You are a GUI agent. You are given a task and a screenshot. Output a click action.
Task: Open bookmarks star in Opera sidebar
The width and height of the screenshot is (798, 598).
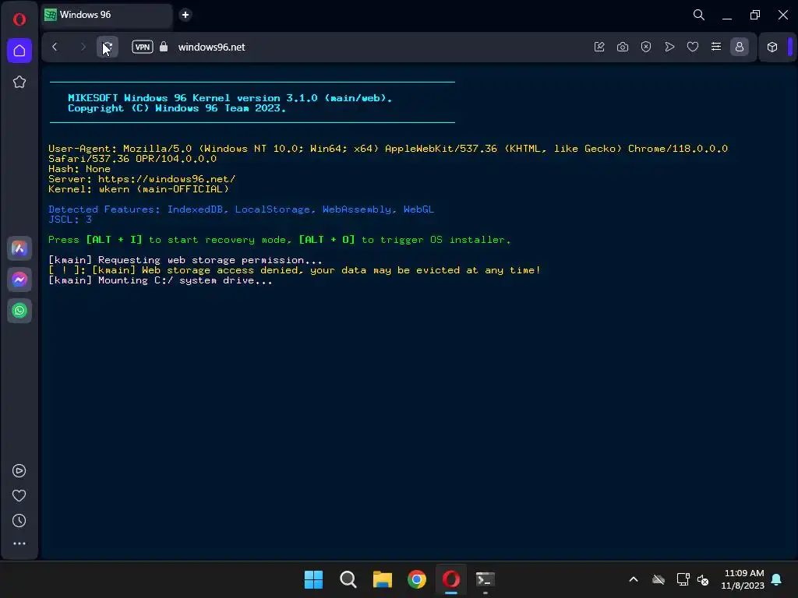[x=19, y=82]
